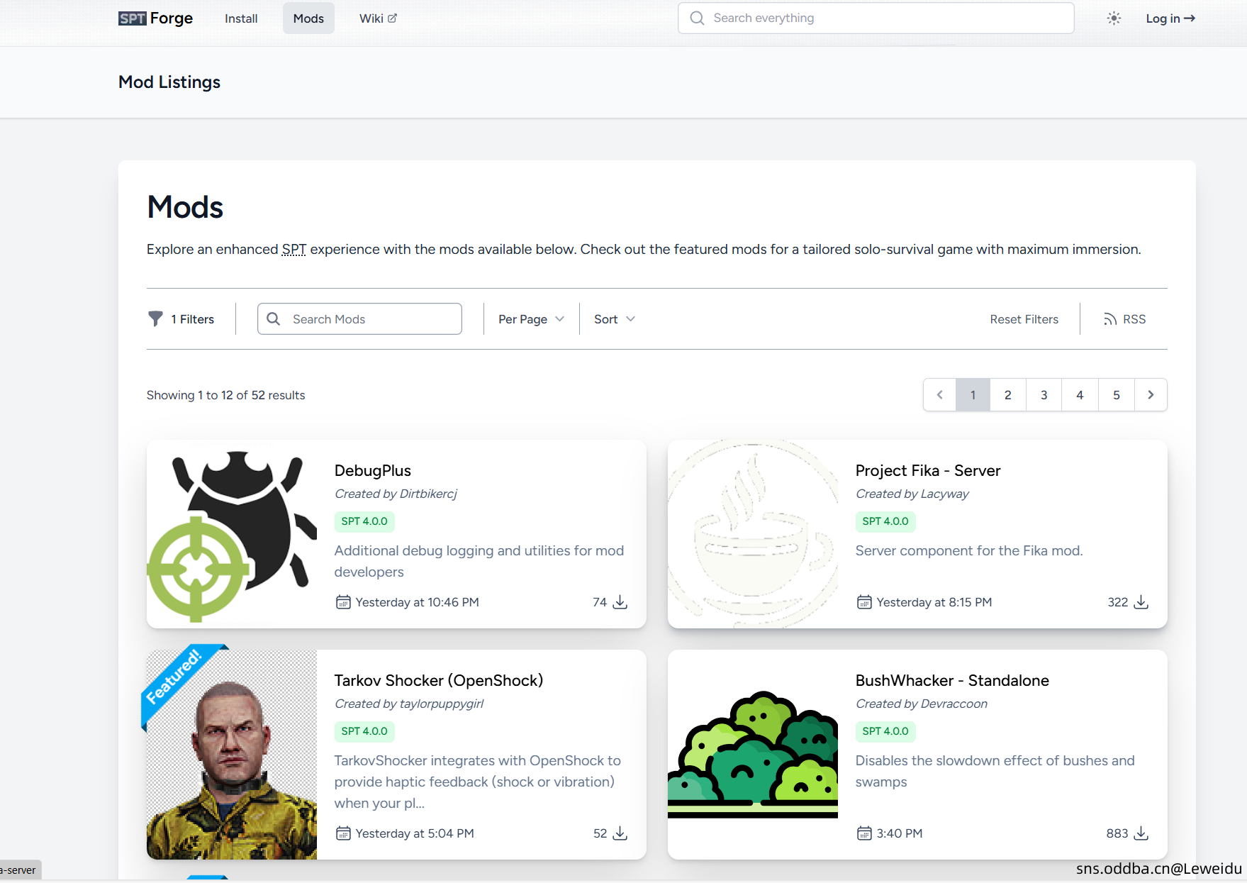This screenshot has height=883, width=1247.
Task: Click the RSS feed icon
Action: tap(1110, 320)
